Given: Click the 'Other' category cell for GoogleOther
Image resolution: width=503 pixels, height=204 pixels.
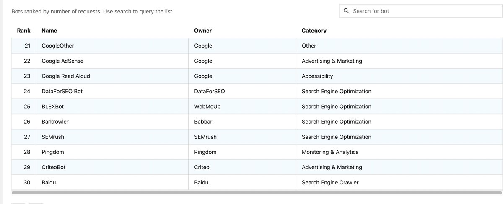Looking at the screenshot, I should [399, 46].
